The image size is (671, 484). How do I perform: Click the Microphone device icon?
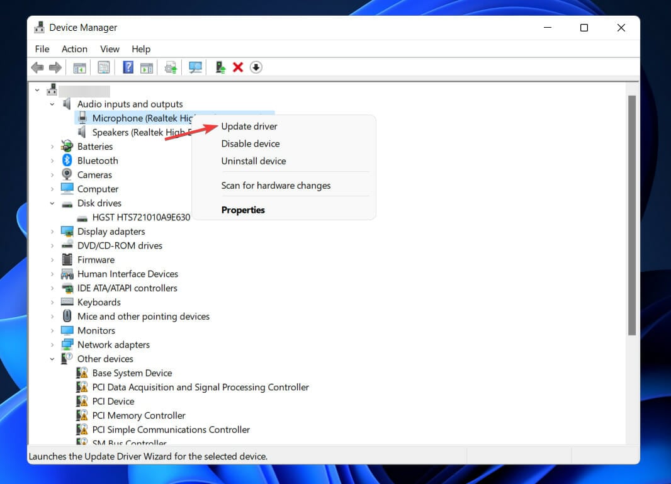(82, 118)
